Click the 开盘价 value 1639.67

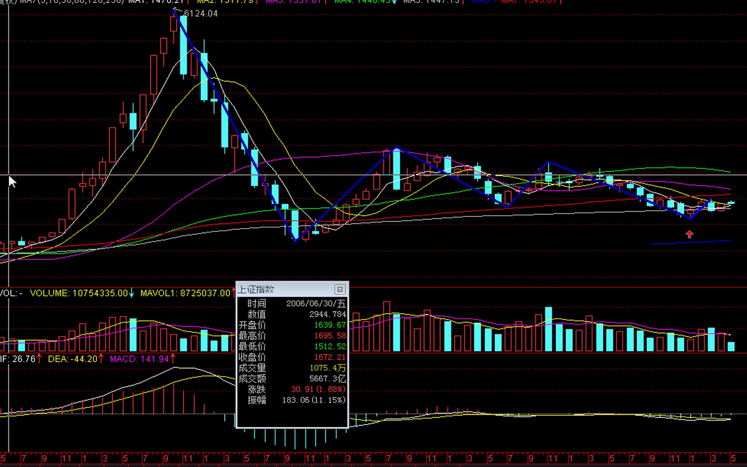[x=330, y=325]
